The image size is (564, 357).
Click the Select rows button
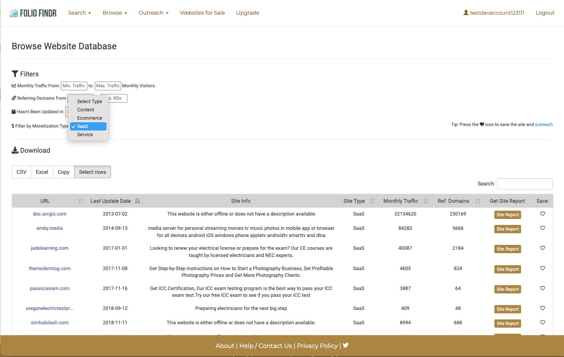[93, 172]
